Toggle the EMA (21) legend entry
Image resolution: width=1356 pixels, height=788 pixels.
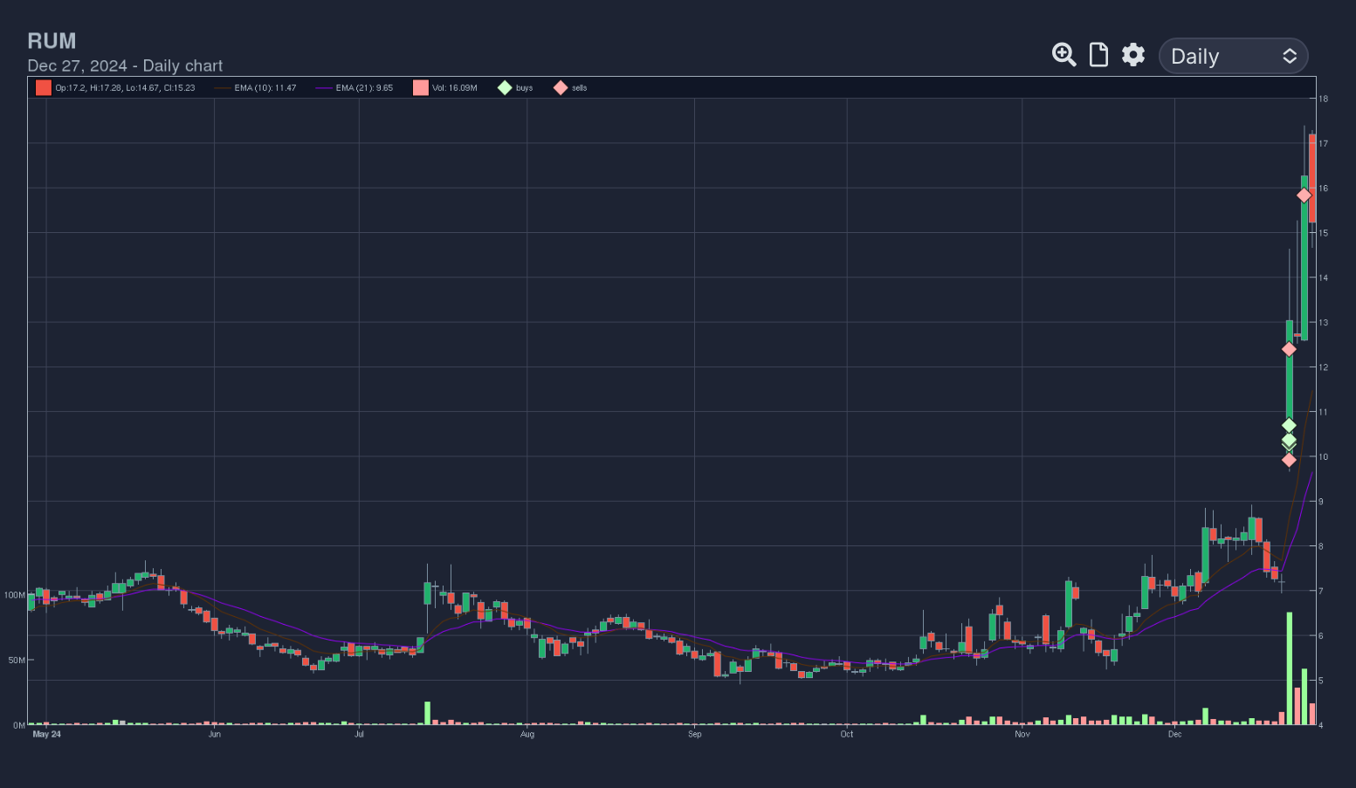(354, 88)
